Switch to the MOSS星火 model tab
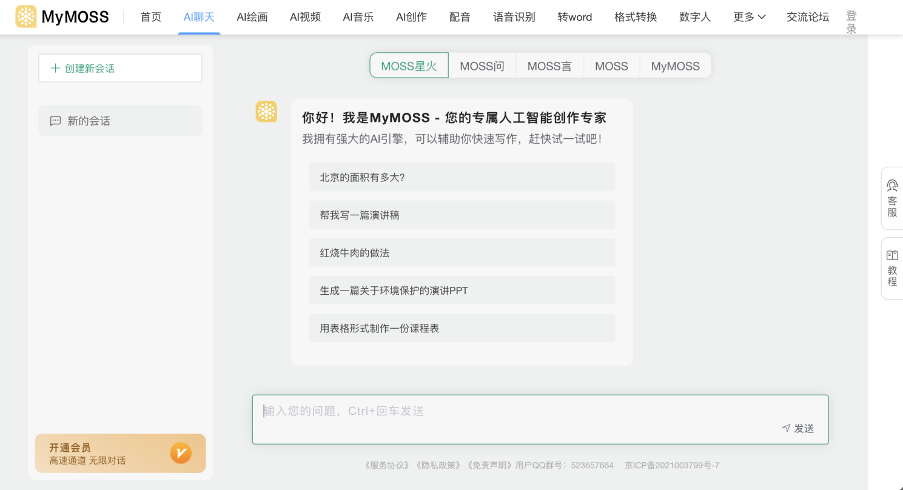 409,65
